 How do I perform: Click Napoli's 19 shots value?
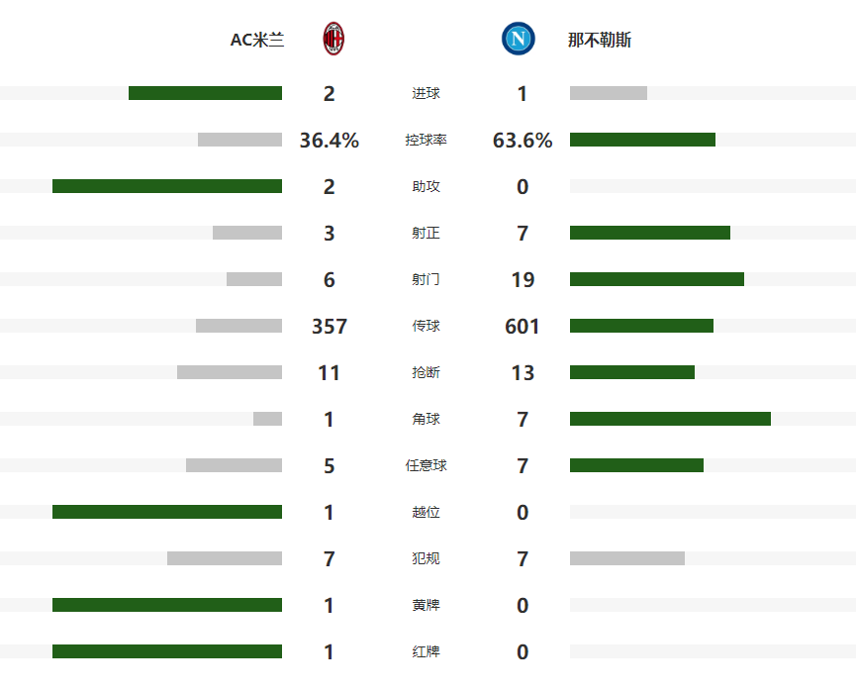[523, 280]
